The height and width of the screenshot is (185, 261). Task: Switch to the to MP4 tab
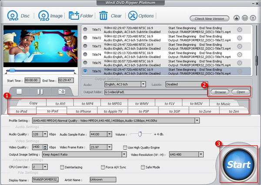pos(87,104)
